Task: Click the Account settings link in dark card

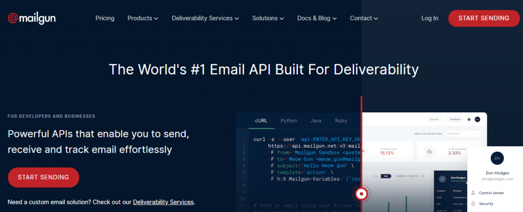Action: [458, 181]
